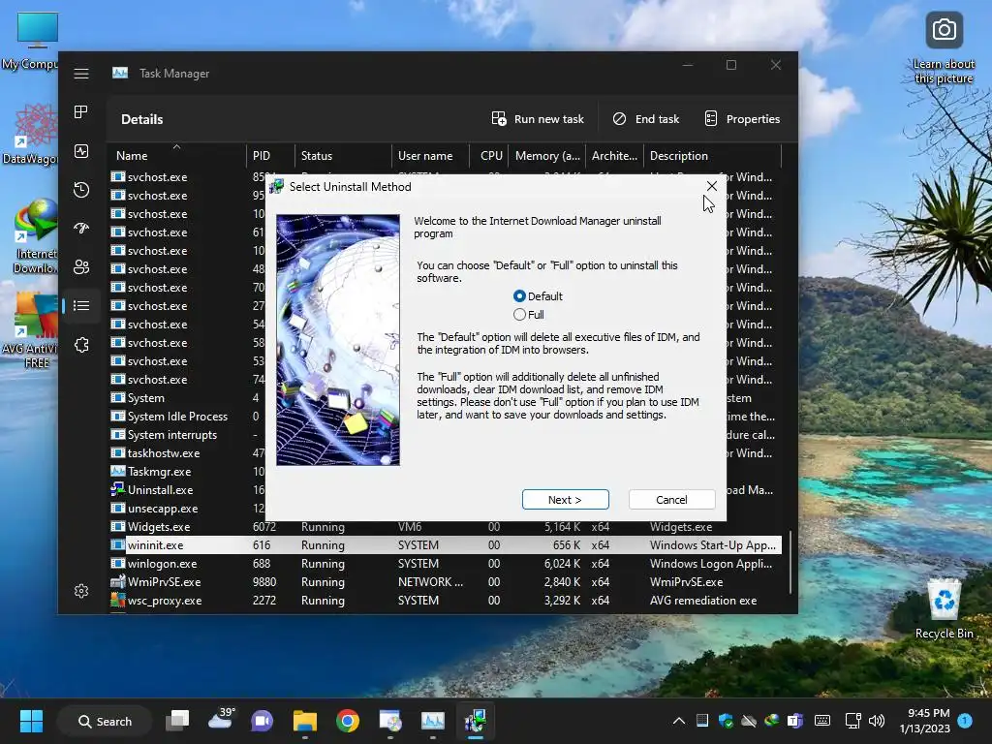
Task: Select Taskmgr.exe process in list
Action: tap(159, 472)
